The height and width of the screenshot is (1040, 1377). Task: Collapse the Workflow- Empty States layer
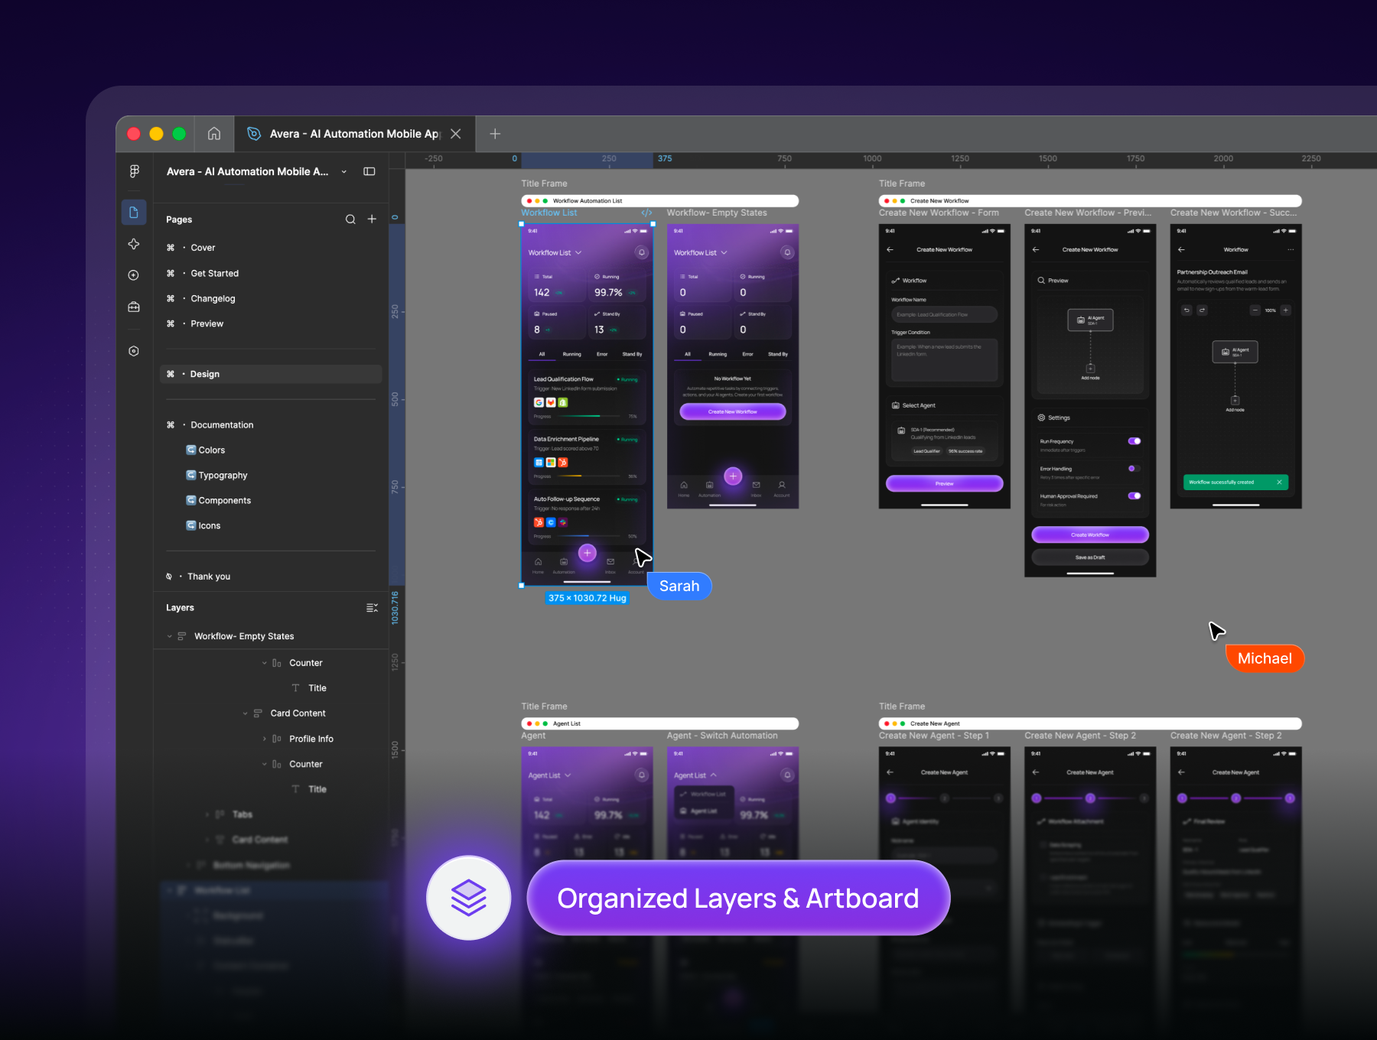pyautogui.click(x=170, y=636)
